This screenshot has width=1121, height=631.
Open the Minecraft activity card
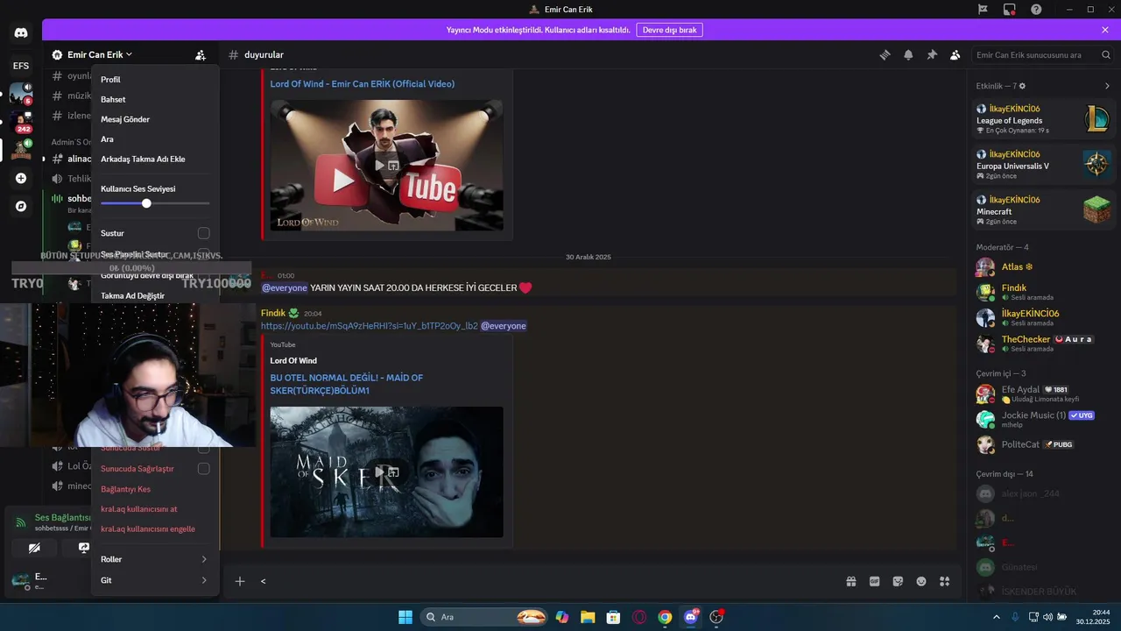point(1043,210)
